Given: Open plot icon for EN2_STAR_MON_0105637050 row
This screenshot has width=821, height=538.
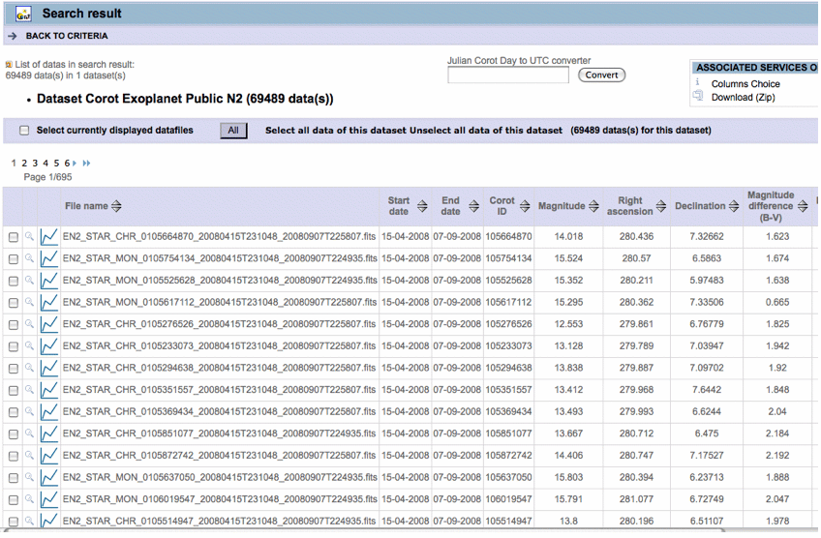Looking at the screenshot, I should click(48, 477).
